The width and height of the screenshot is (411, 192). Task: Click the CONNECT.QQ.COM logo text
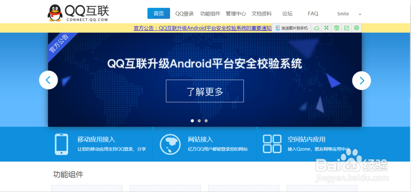point(87,20)
